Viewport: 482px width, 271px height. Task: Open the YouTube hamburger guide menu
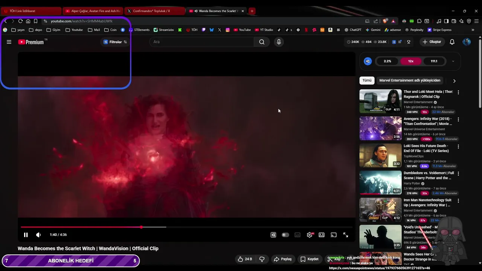9,42
